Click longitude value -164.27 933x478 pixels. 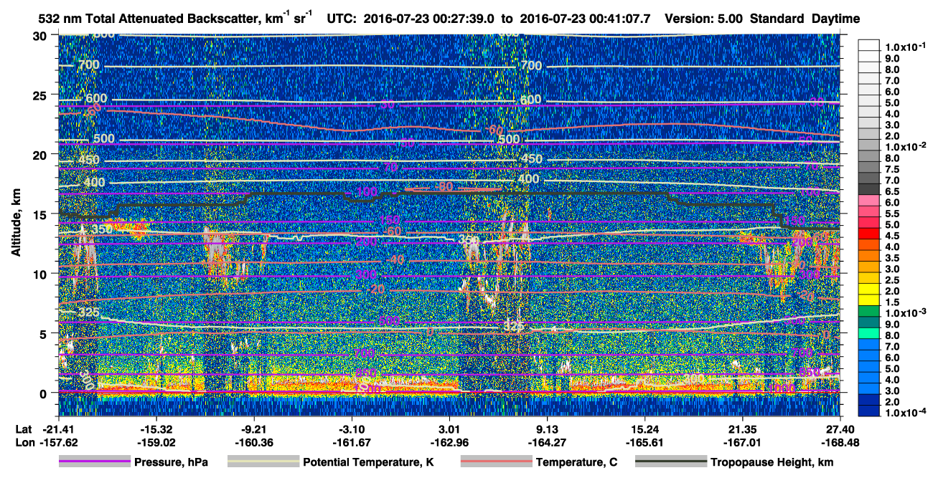pyautogui.click(x=548, y=442)
